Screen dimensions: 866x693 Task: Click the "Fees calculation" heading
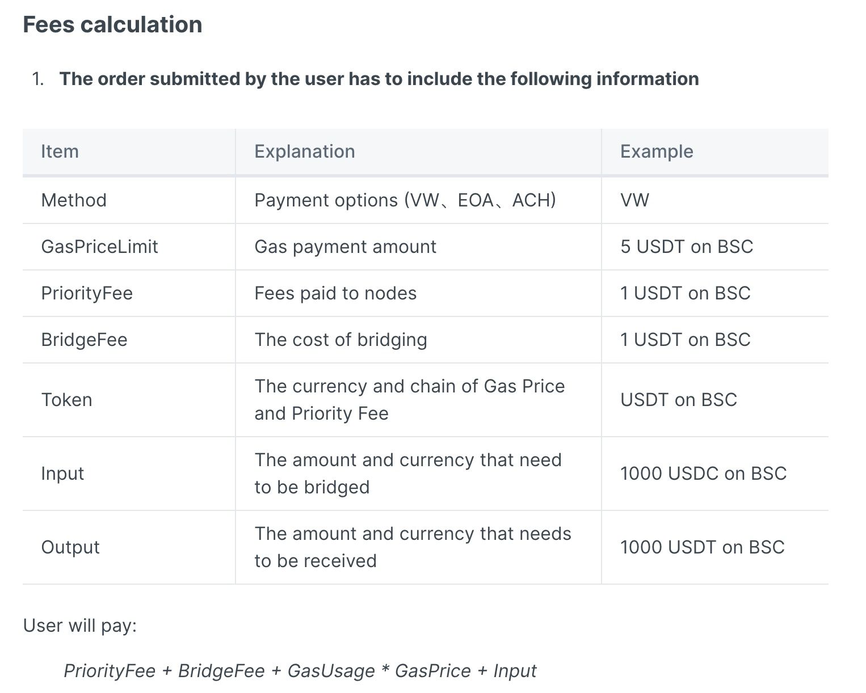[x=112, y=25]
